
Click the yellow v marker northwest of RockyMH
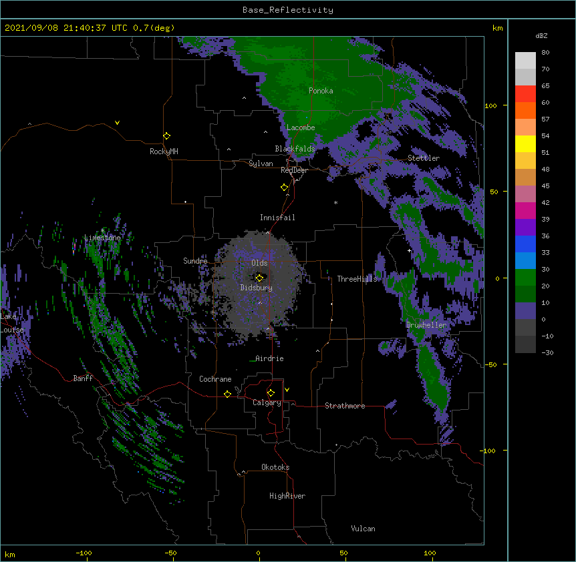(x=117, y=123)
